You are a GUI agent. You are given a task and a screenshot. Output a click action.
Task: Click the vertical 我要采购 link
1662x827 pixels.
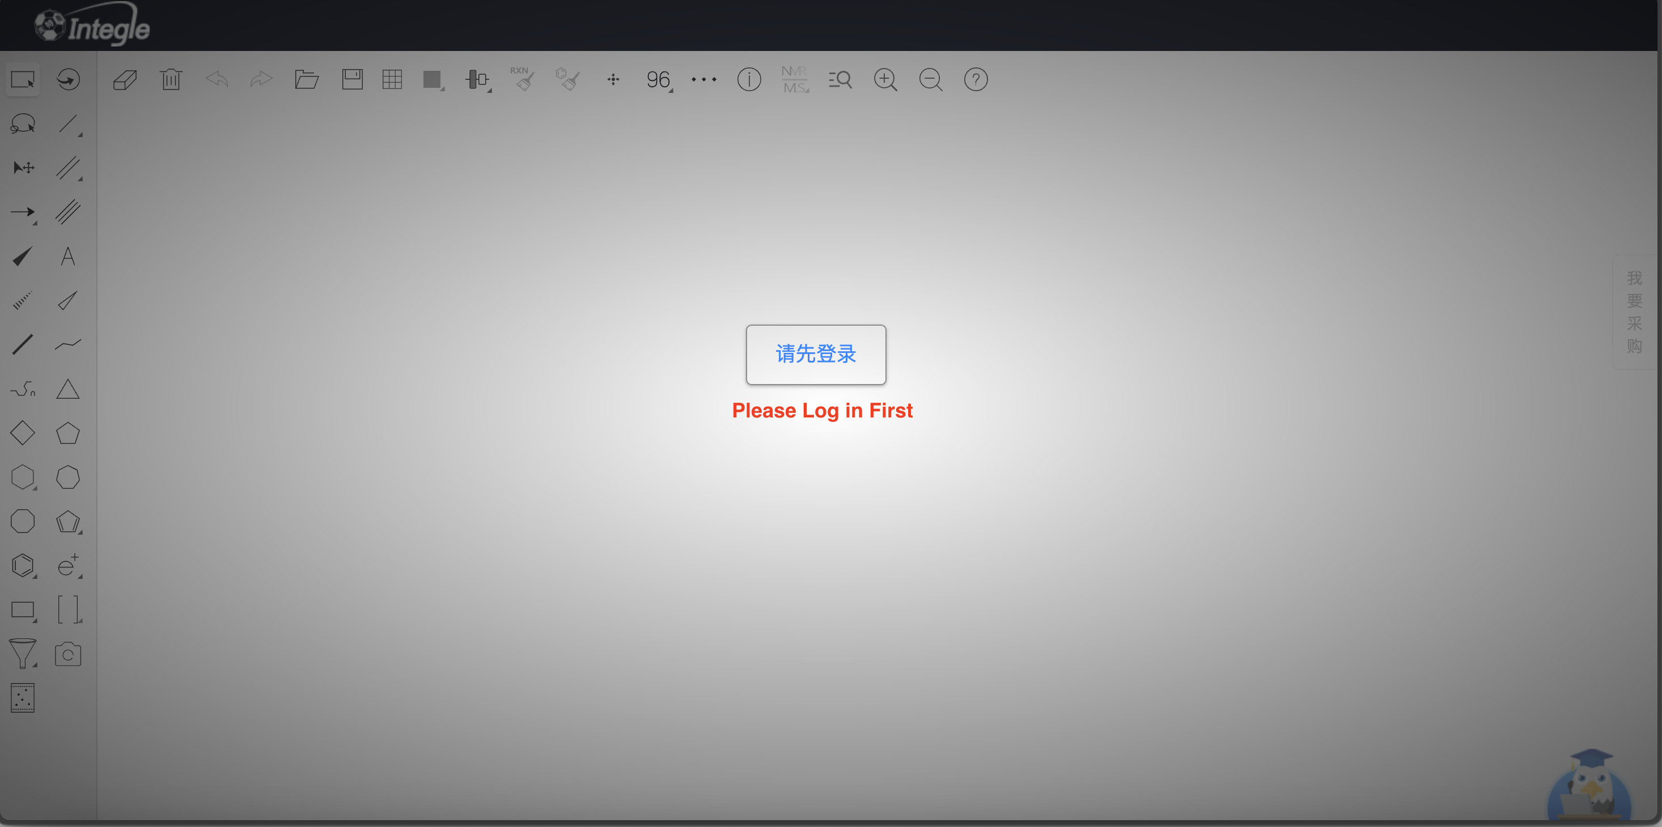[x=1634, y=312]
